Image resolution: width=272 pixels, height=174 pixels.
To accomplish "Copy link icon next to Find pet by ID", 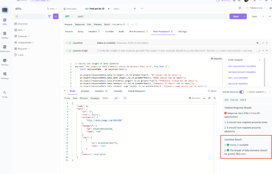I will (128, 24).
